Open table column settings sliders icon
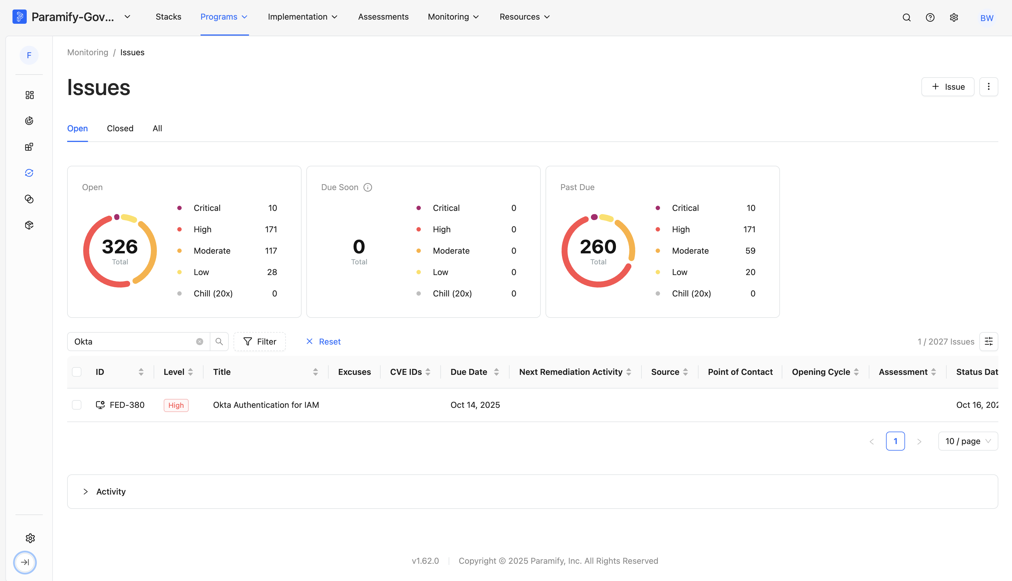 [989, 341]
